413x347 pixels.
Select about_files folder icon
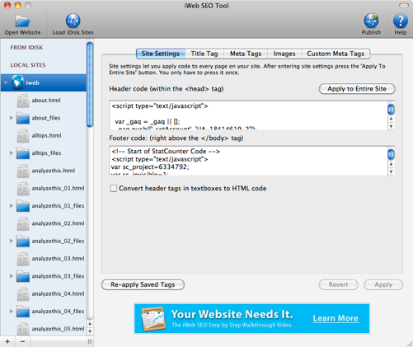point(23,118)
